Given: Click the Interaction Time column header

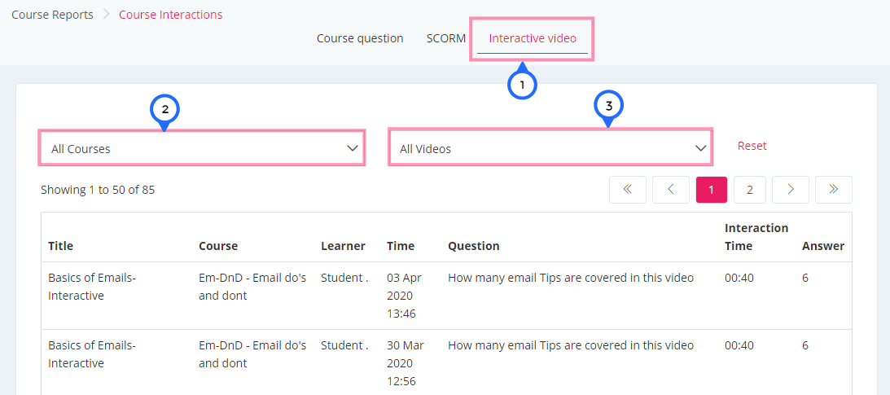Looking at the screenshot, I should (x=756, y=237).
